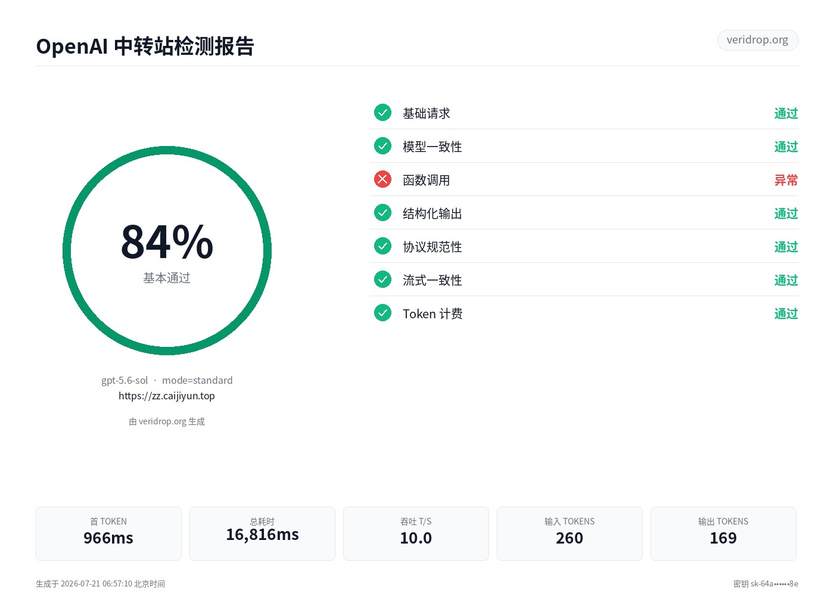Image resolution: width=834 pixels, height=596 pixels.
Task: Select the 84% score circle ring
Action: click(x=167, y=250)
